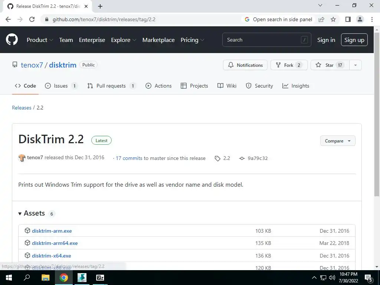Bookmark this page with the star icon
Viewport: 380px width, 285px height.
pos(333,19)
